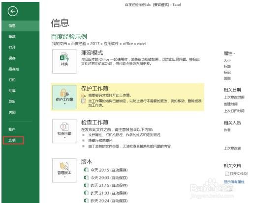Image resolution: width=253 pixels, height=203 pixels.
Task: Click the 隐藏行和隐藏列 bullet item
Action: coord(100,140)
